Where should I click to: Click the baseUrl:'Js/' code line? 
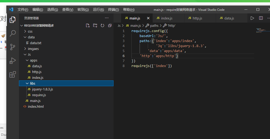click(154, 36)
